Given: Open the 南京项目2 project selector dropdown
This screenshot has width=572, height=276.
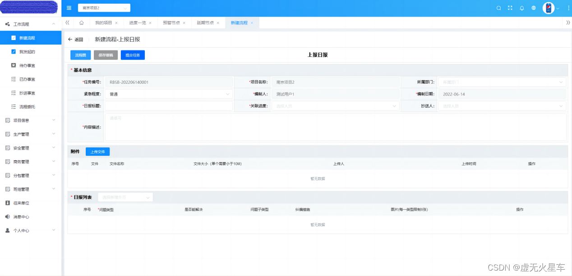Looking at the screenshot, I should [104, 8].
